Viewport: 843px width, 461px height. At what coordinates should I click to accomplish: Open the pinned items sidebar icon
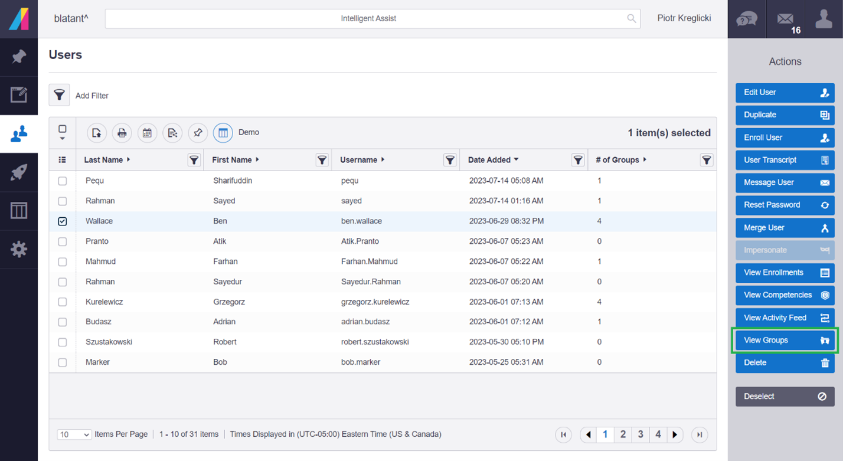coord(19,57)
